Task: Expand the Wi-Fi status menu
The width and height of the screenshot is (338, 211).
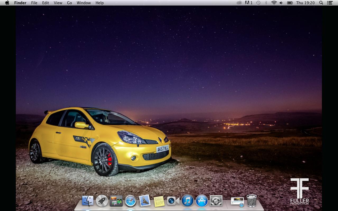Action: click(x=274, y=3)
